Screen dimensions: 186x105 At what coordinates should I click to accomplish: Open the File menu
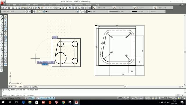pyautogui.click(x=9, y=5)
